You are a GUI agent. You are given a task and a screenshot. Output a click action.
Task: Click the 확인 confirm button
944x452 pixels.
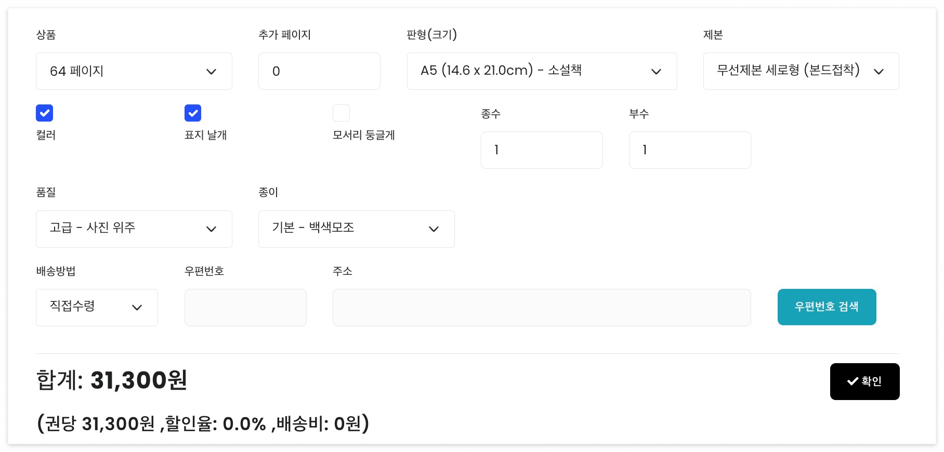click(x=864, y=381)
